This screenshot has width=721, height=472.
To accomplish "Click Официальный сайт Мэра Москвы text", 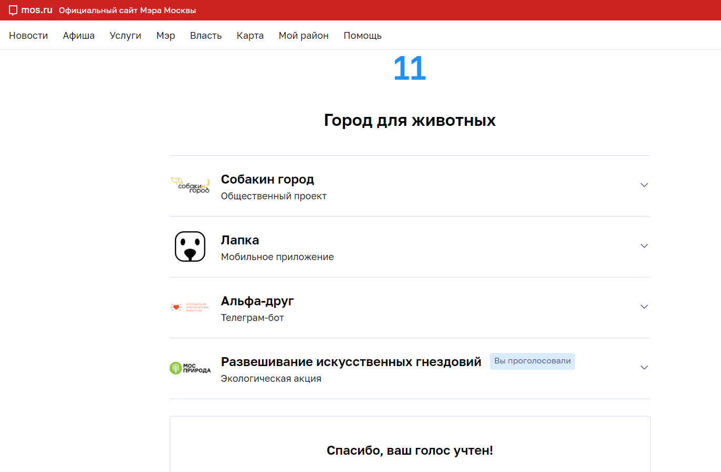I will coord(128,10).
